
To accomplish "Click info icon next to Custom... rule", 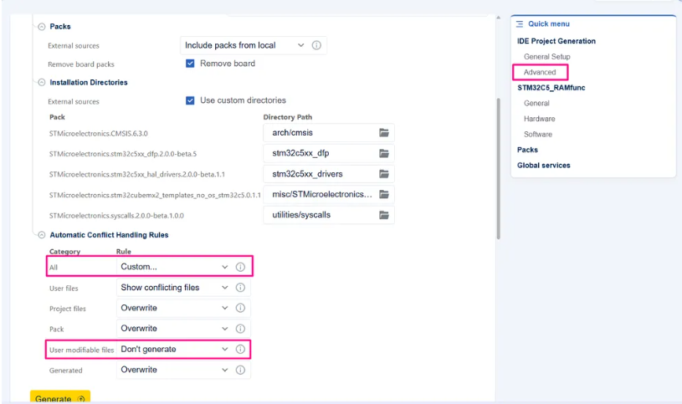I will tap(240, 267).
